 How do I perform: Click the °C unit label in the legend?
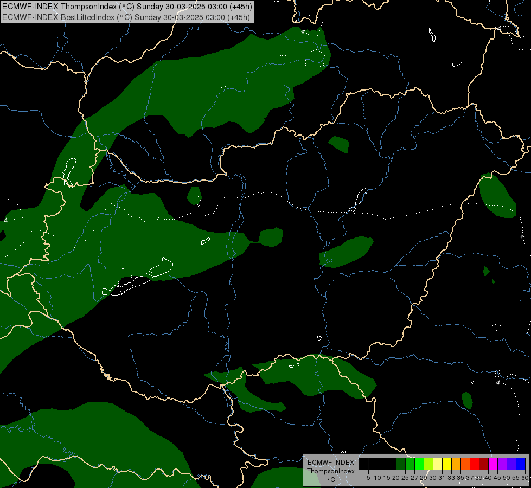tap(331, 480)
